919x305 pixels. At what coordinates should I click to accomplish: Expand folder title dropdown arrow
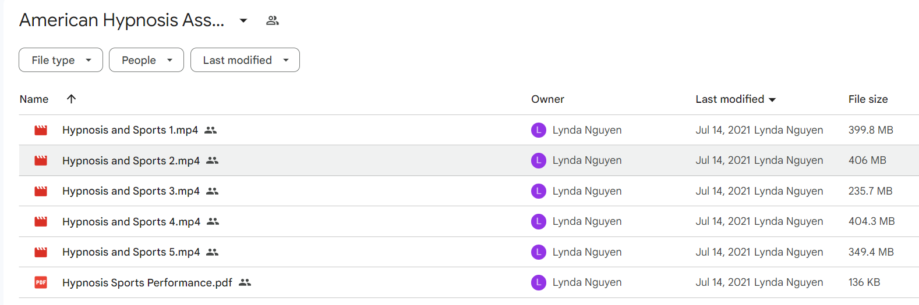[x=243, y=21]
